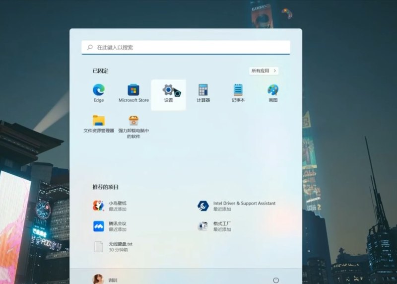Open the 画图 paint app

tap(273, 93)
